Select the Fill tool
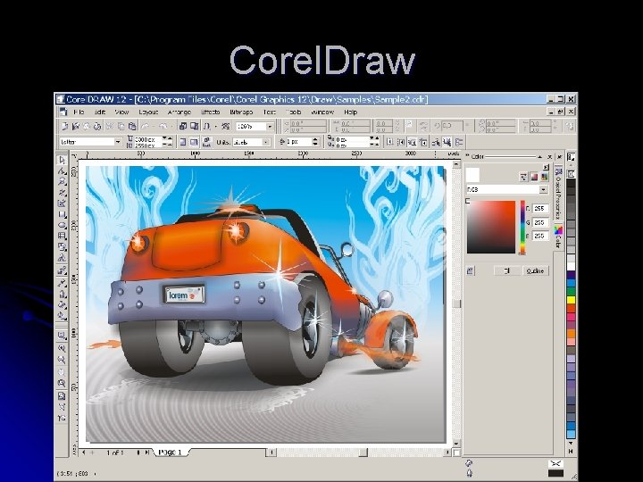The height and width of the screenshot is (482, 643). pos(62,304)
